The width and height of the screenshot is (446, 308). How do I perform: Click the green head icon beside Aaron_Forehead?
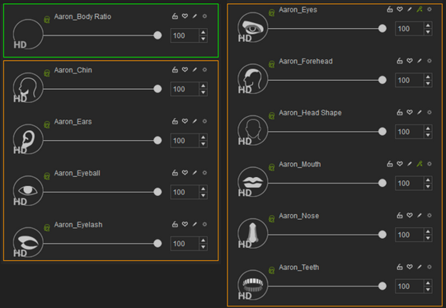(x=271, y=64)
